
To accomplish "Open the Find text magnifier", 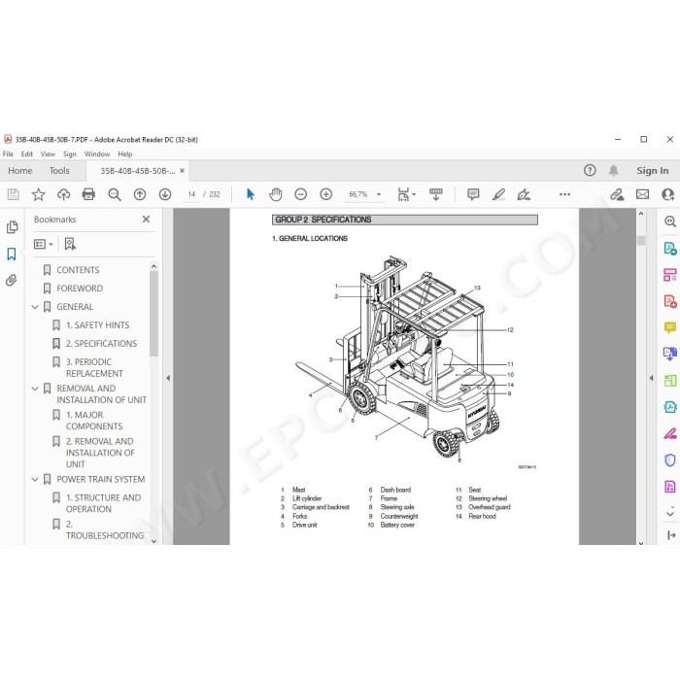I will [115, 194].
